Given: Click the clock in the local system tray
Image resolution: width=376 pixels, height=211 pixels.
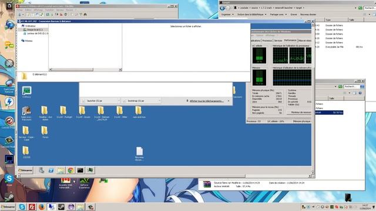Looking at the screenshot, I should click(x=365, y=207).
